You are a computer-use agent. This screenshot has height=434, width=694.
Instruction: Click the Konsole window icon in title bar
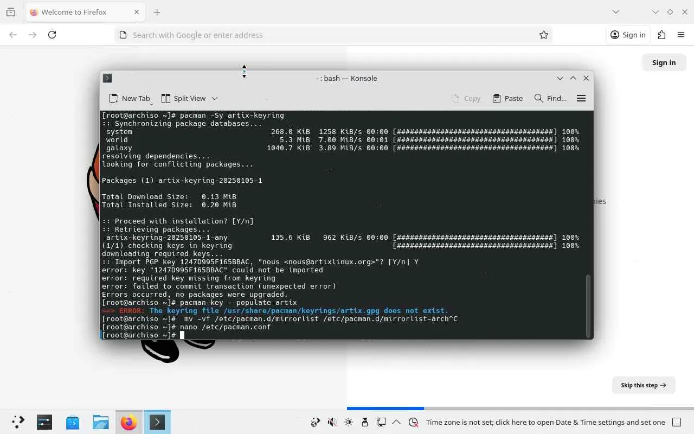[107, 78]
